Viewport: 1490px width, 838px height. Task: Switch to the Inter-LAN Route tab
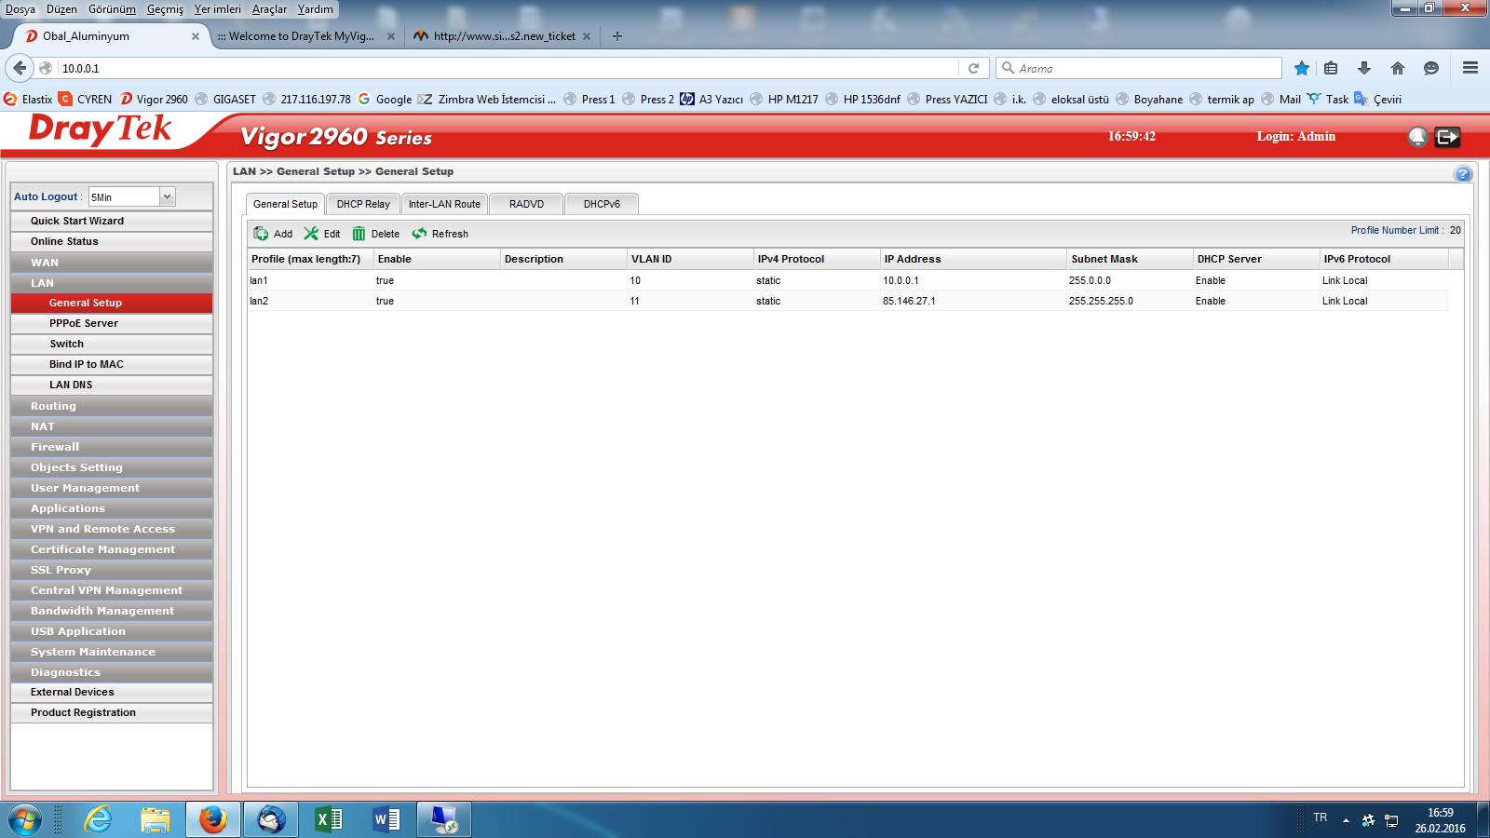coord(444,204)
